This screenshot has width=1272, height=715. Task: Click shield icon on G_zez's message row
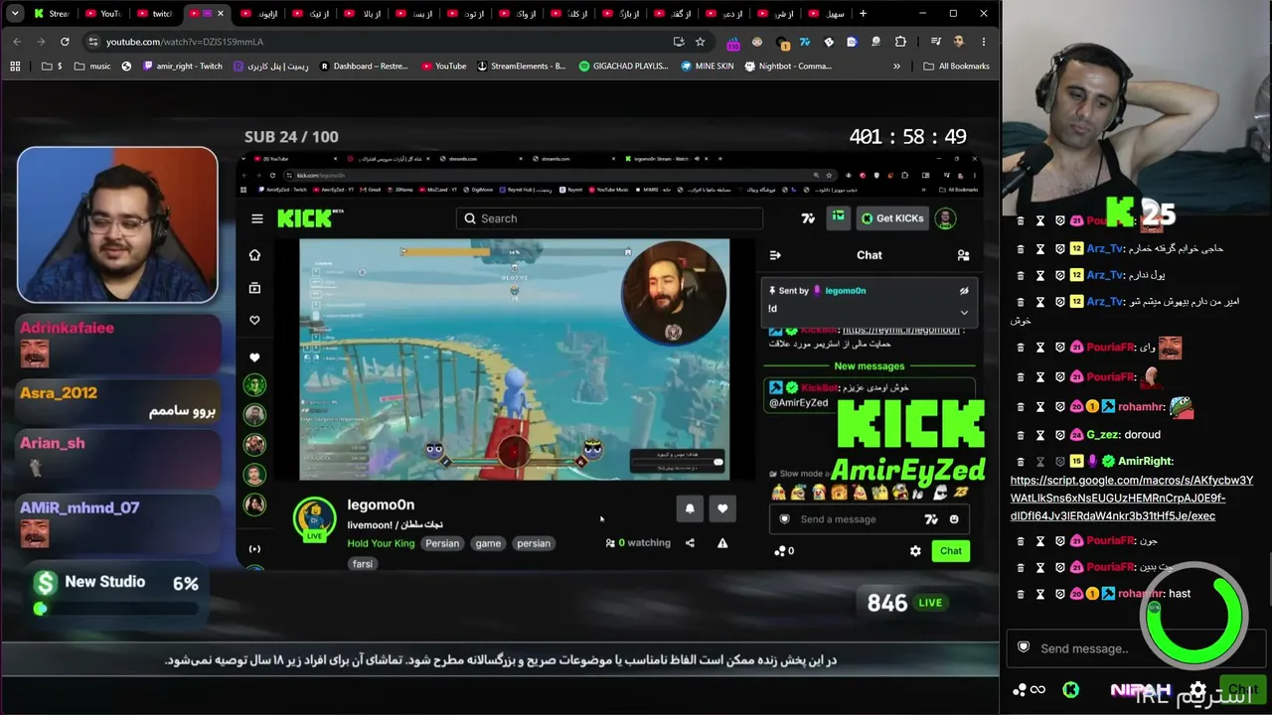(x=1060, y=435)
